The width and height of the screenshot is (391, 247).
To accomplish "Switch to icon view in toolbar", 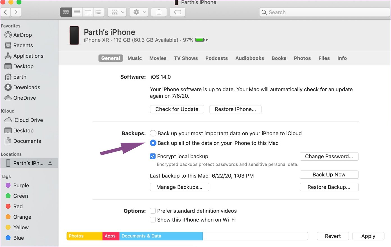I will (x=66, y=12).
